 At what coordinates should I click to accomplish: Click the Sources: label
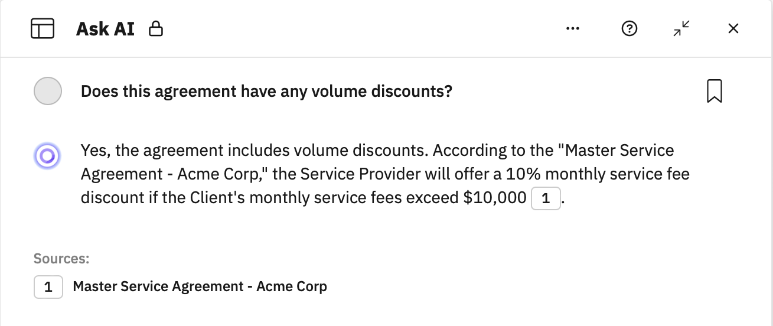[x=61, y=258]
